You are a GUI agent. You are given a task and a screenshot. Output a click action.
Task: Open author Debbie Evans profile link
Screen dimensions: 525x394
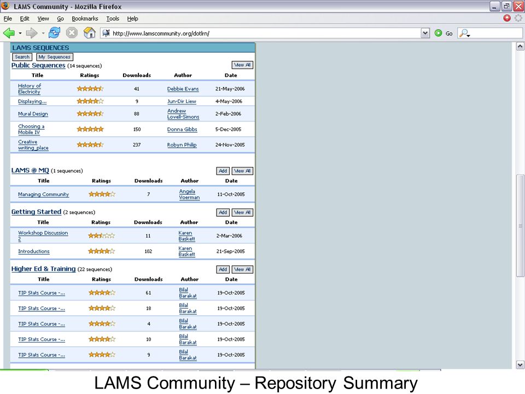coord(183,89)
